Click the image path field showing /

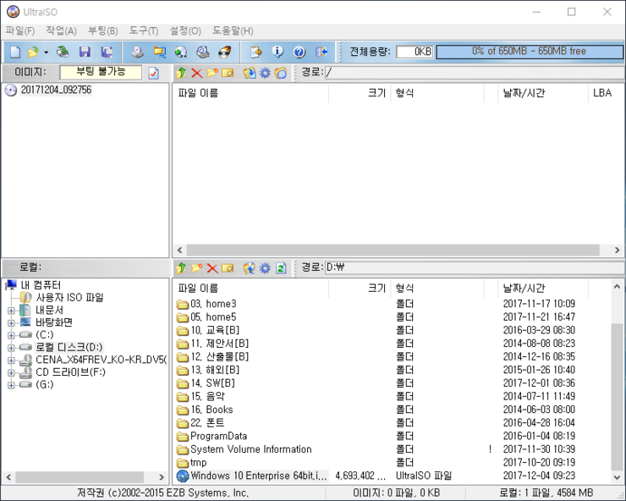(474, 72)
